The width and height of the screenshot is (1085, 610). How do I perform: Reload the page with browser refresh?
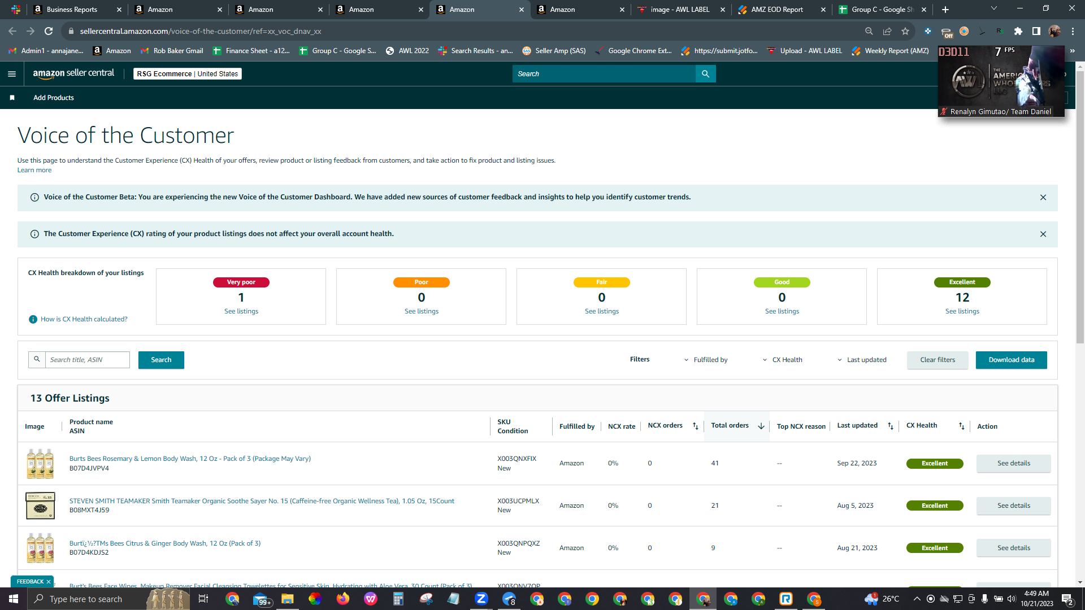coord(49,32)
